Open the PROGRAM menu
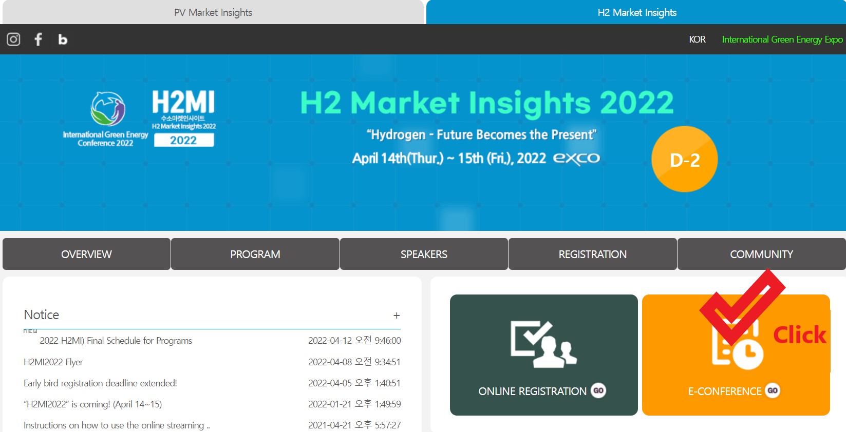 255,254
